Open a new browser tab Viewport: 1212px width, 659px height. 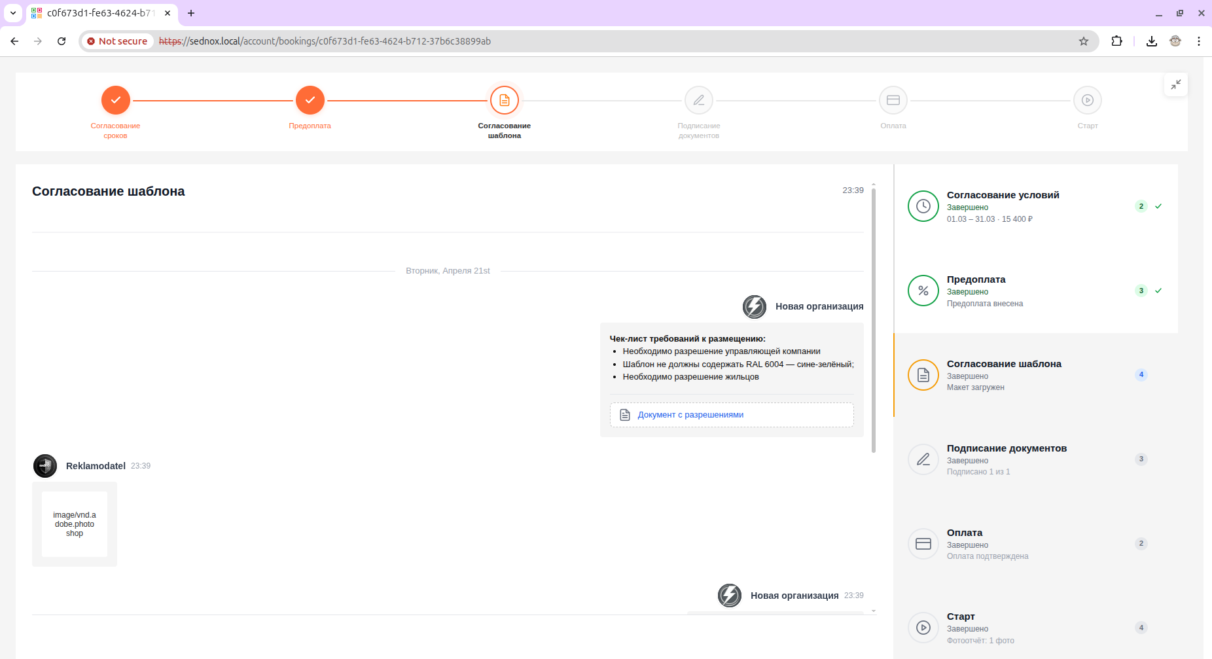pyautogui.click(x=191, y=13)
